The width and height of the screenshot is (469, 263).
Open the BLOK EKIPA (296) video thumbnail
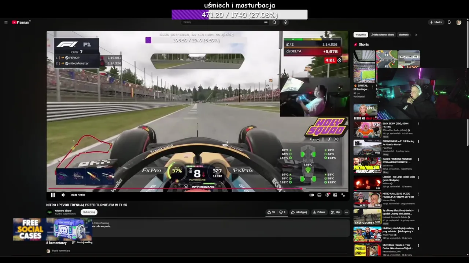367,130
